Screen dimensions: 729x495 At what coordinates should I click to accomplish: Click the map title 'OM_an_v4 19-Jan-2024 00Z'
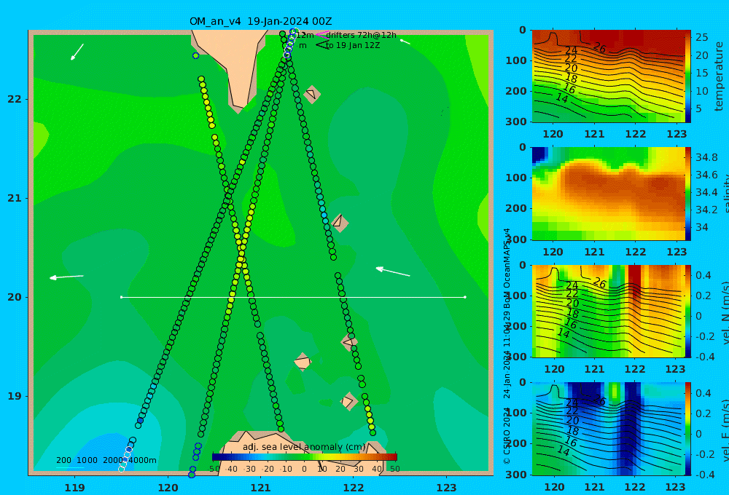coord(260,21)
